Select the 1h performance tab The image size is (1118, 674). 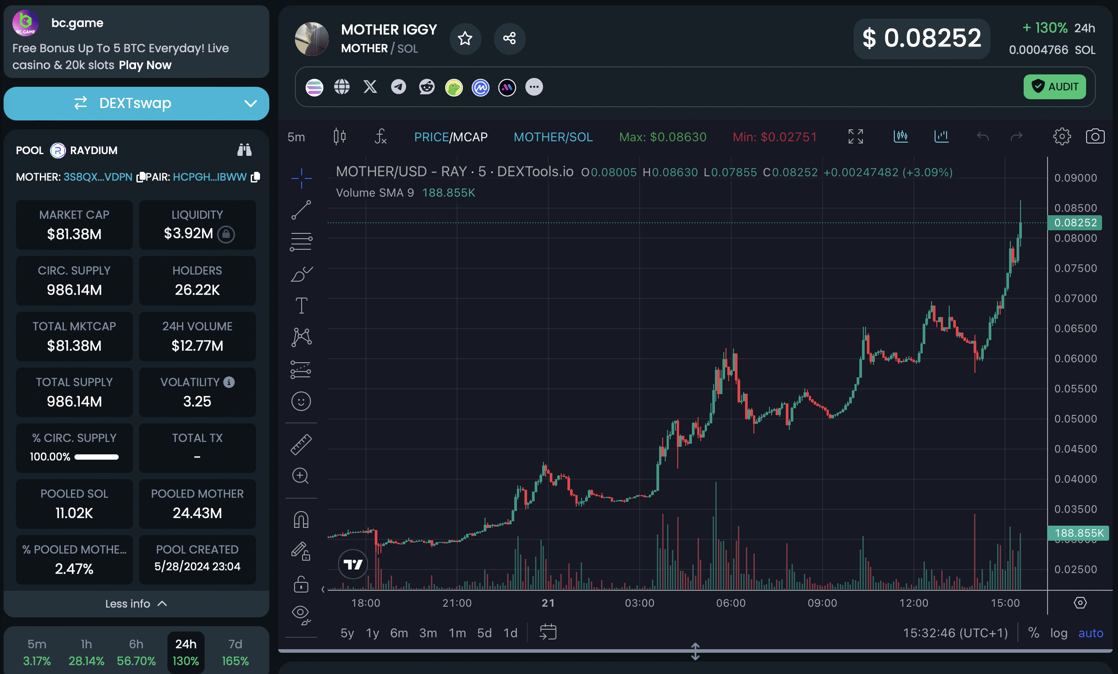point(86,652)
